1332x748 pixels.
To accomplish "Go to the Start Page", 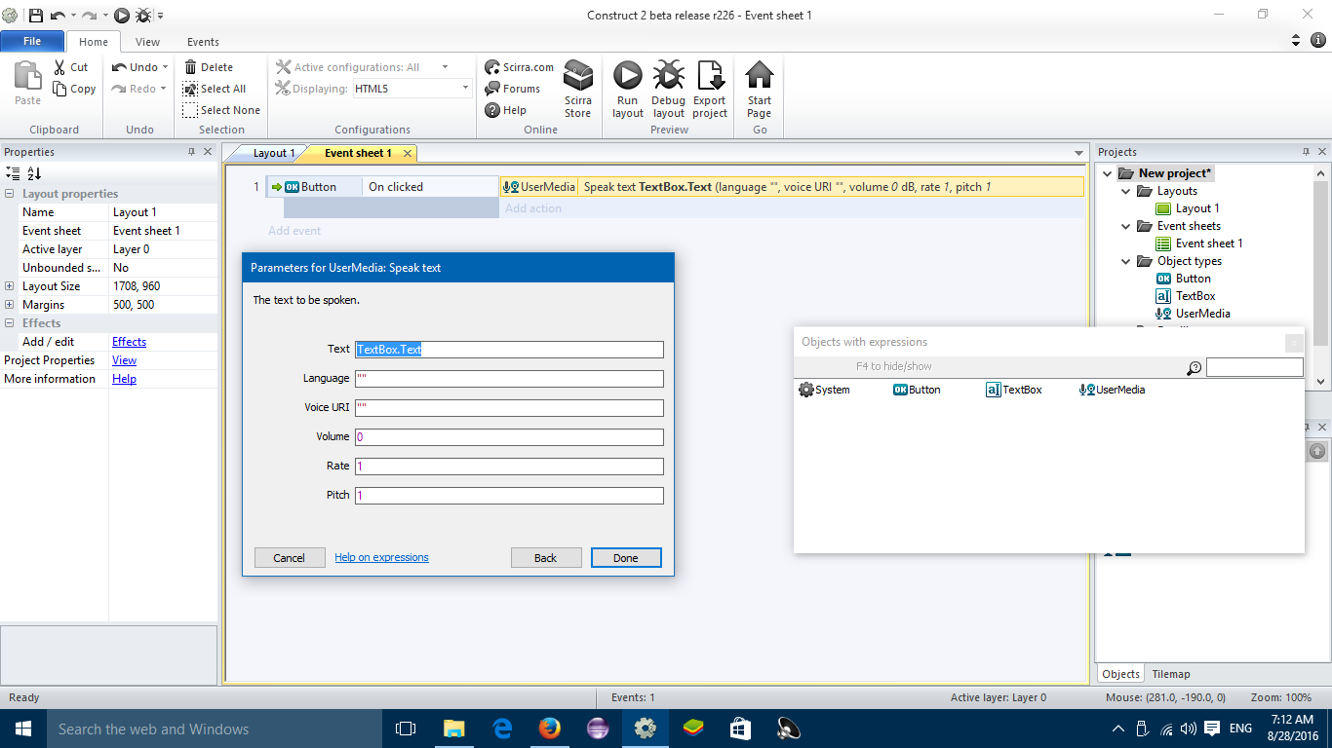I will click(x=760, y=90).
